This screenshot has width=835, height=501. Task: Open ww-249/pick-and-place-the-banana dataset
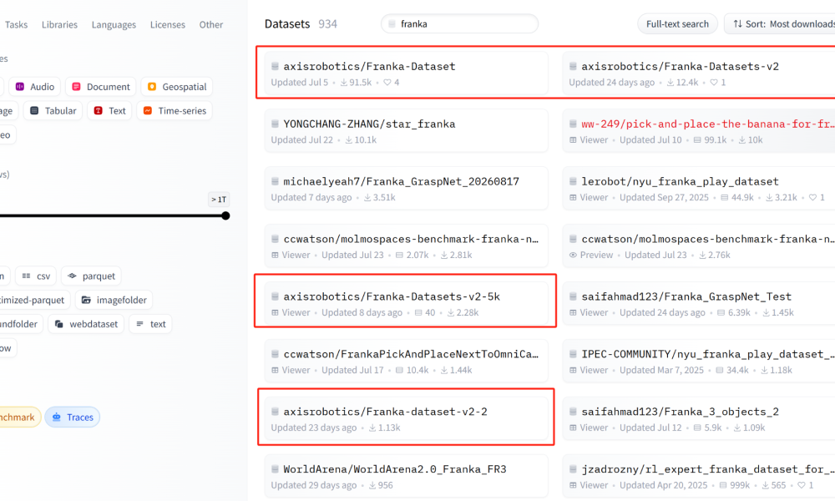tap(699, 131)
